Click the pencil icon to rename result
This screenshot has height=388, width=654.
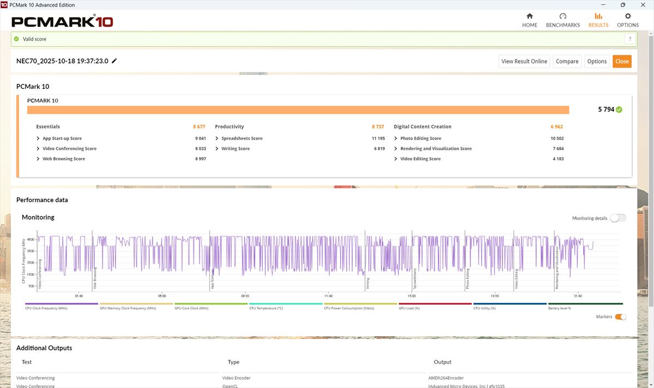(114, 61)
